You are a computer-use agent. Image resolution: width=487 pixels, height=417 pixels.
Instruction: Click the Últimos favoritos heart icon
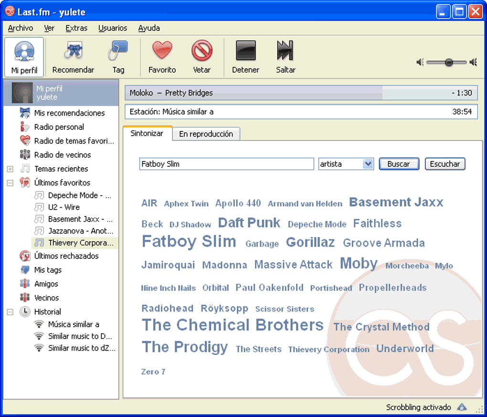coord(25,182)
